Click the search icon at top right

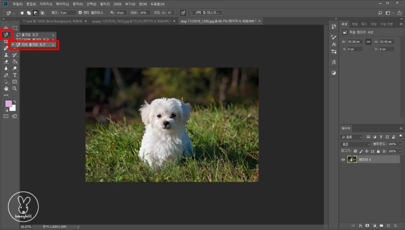coord(380,12)
